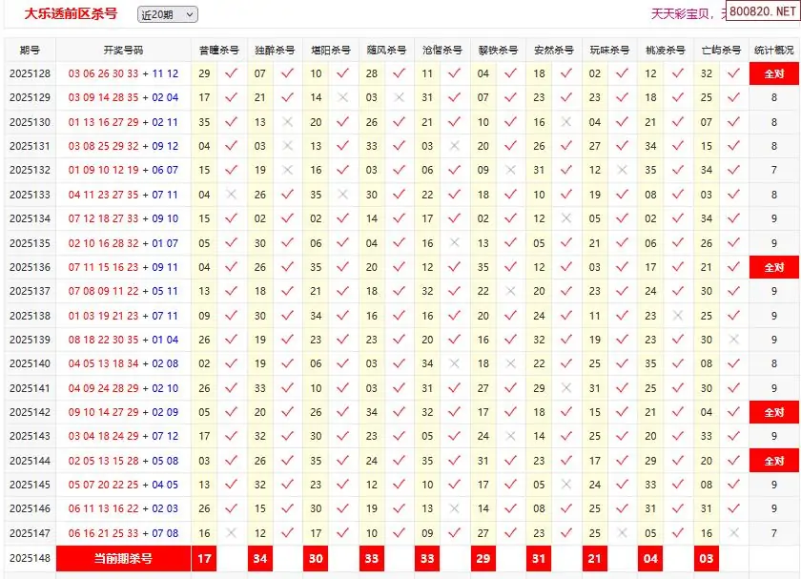Click the 安然杀号 column header
The width and height of the screenshot is (801, 579).
(x=553, y=50)
